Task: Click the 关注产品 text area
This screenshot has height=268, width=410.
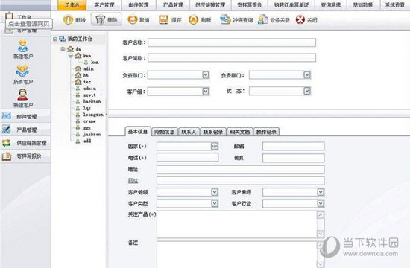Action: (x=237, y=224)
